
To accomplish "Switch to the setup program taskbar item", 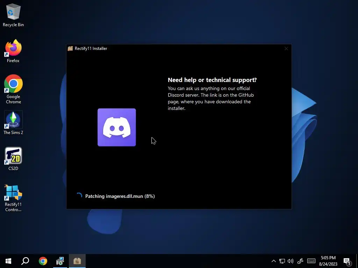I will click(60, 261).
